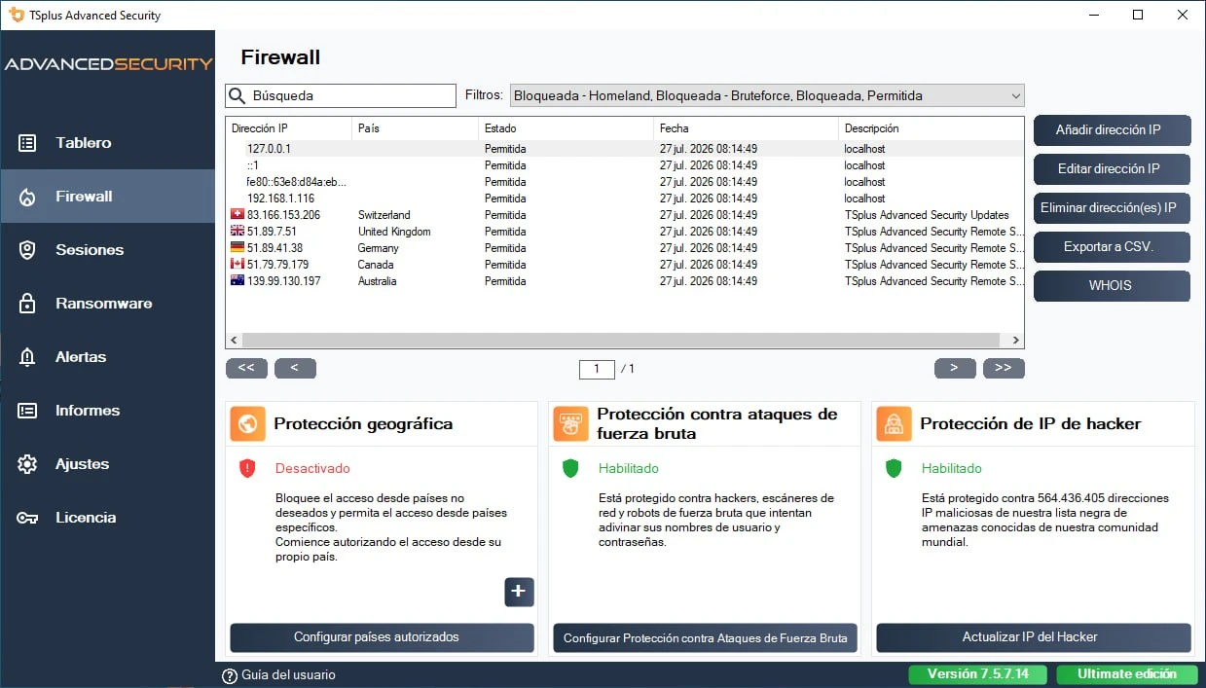Click the Licencia key icon in sidebar
This screenshot has height=688, width=1206.
pos(27,518)
